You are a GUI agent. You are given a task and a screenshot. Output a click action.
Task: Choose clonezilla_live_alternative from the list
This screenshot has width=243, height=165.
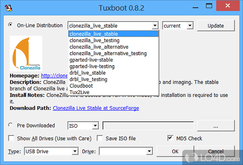click(113, 47)
